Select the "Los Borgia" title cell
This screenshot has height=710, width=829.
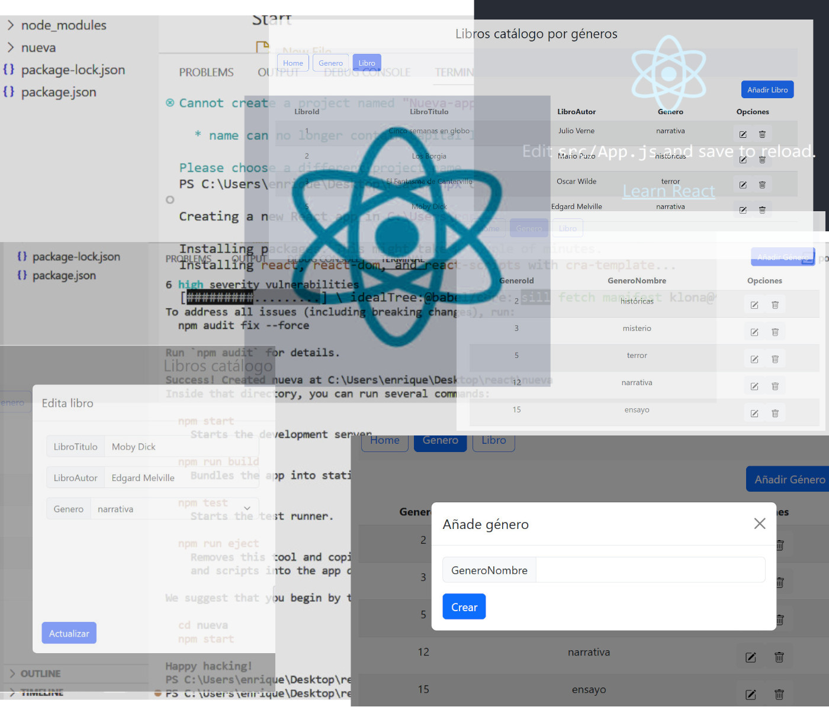pyautogui.click(x=429, y=156)
